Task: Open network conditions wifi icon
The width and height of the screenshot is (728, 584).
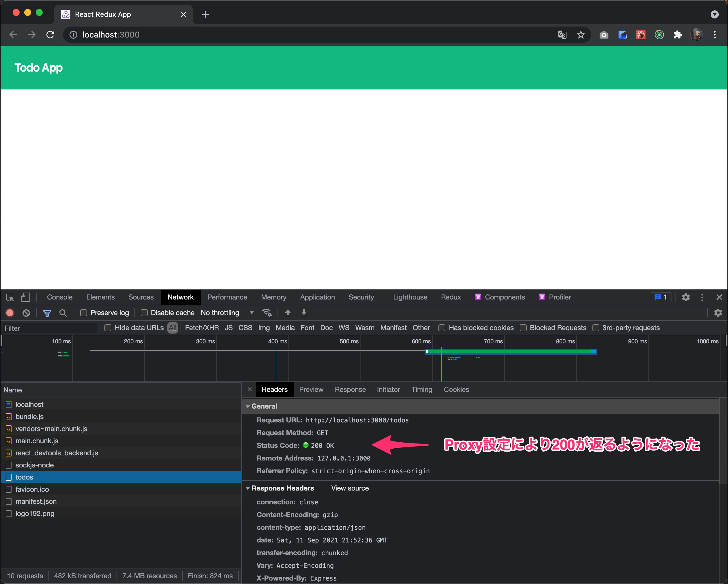Action: pyautogui.click(x=267, y=313)
